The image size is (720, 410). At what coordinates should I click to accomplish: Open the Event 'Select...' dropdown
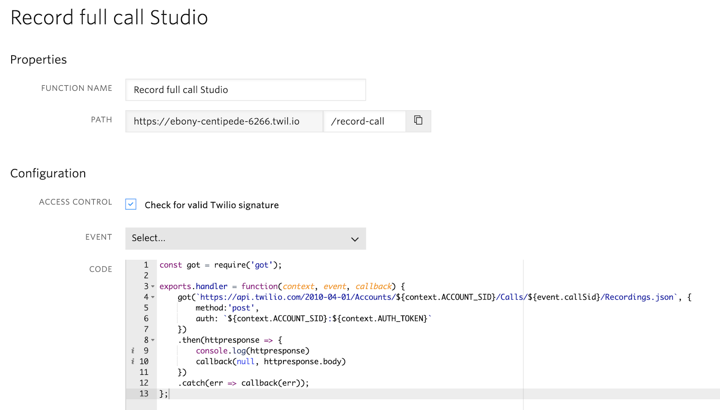(246, 238)
